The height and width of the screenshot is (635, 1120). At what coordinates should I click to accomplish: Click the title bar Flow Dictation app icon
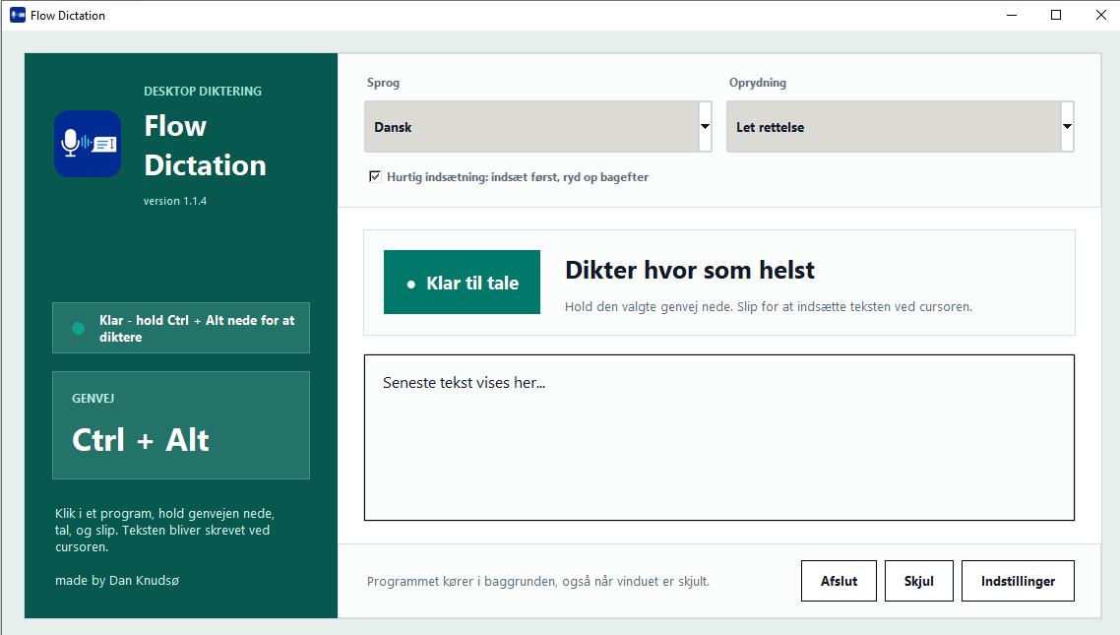click(x=17, y=15)
